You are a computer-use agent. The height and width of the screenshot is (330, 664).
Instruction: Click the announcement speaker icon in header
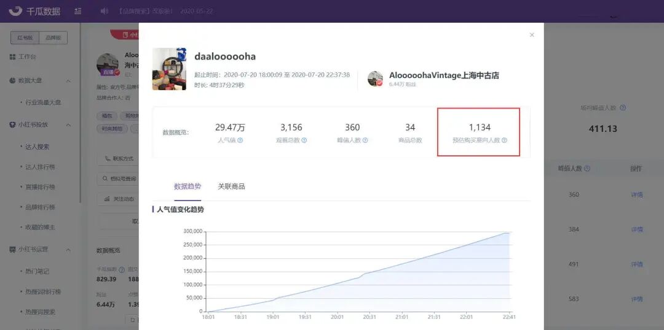coord(104,11)
